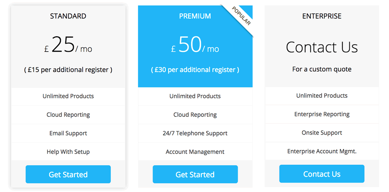Click the £15 per additional register note
Viewport: 389px width, 192px height.
point(68,70)
